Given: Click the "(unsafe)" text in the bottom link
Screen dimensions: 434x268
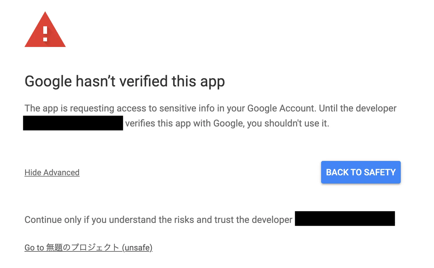Looking at the screenshot, I should click(x=137, y=248).
